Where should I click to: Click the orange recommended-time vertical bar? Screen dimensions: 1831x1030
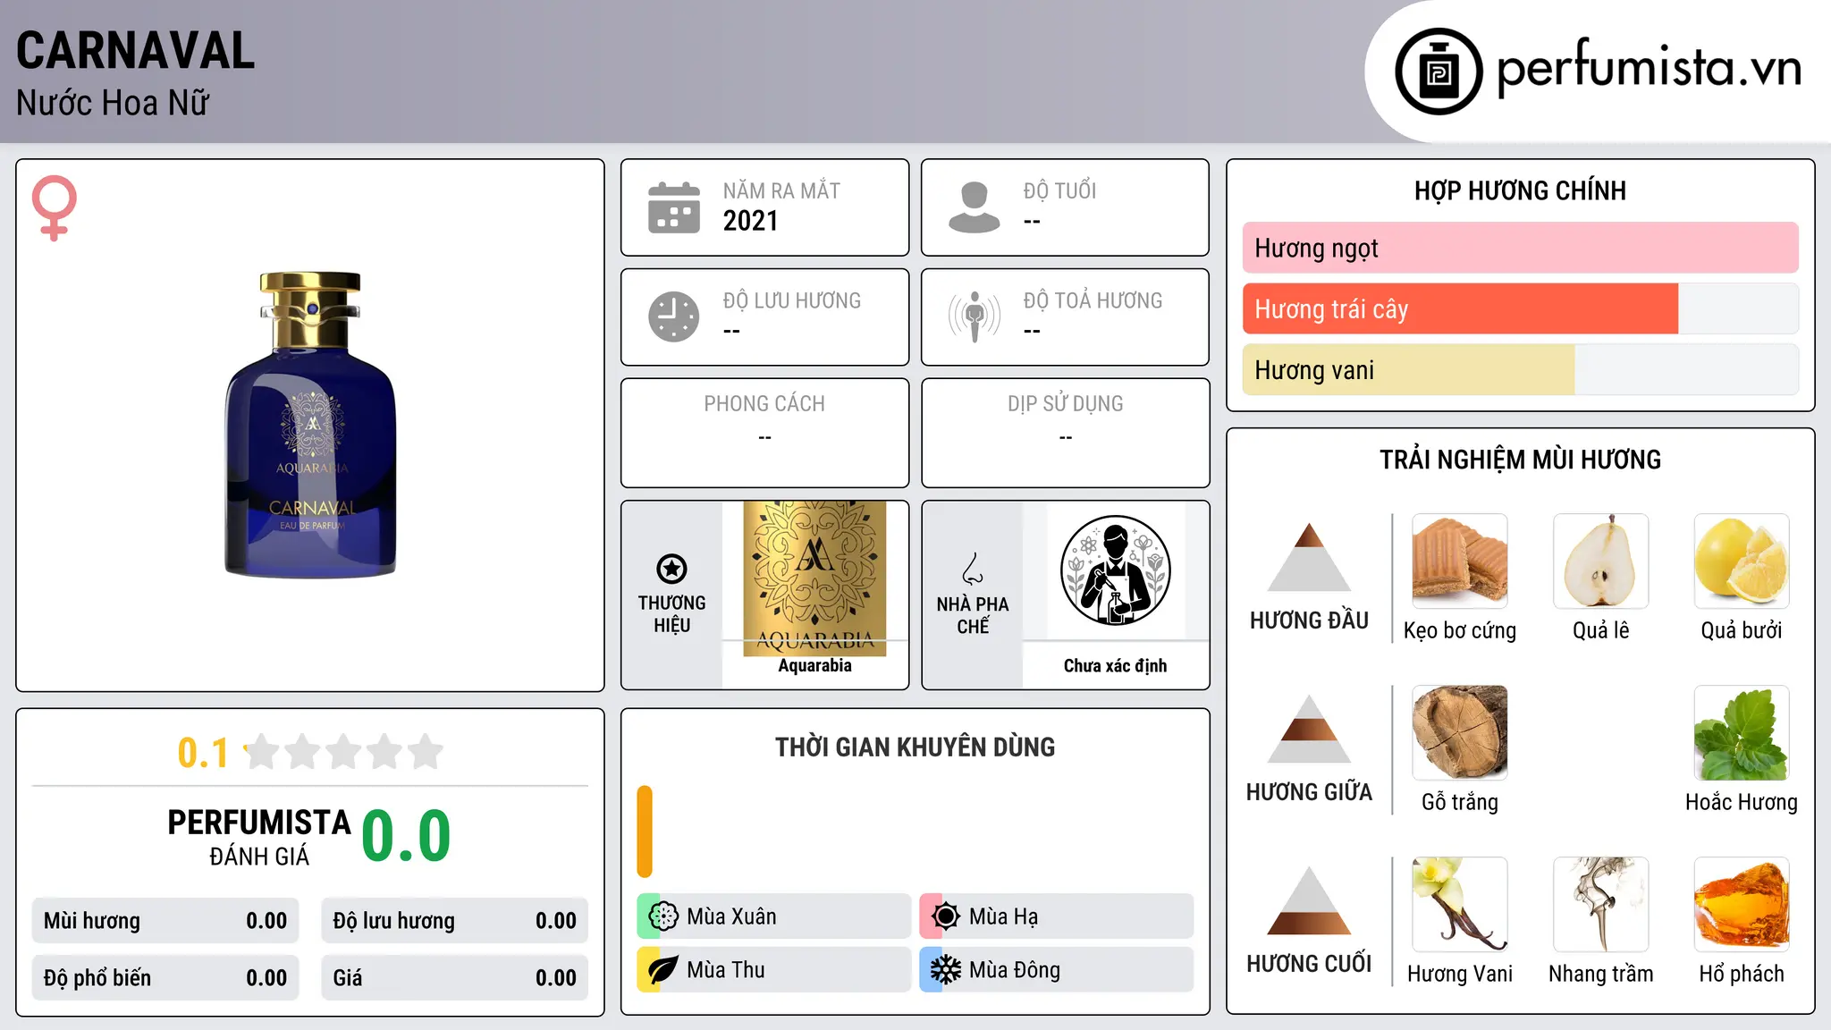[645, 832]
